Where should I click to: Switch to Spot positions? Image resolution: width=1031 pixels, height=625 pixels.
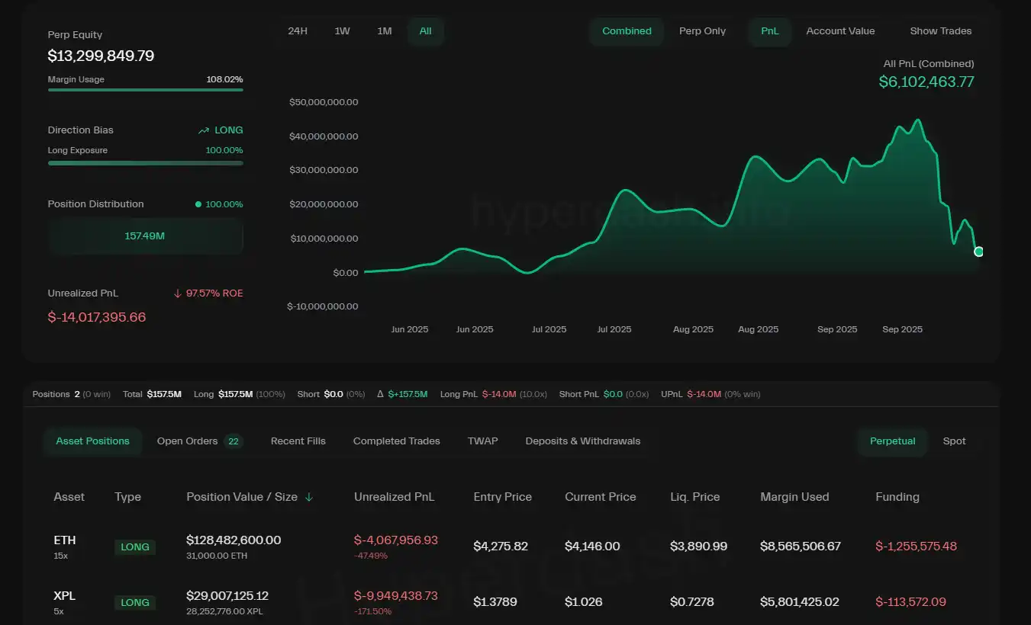click(x=953, y=441)
